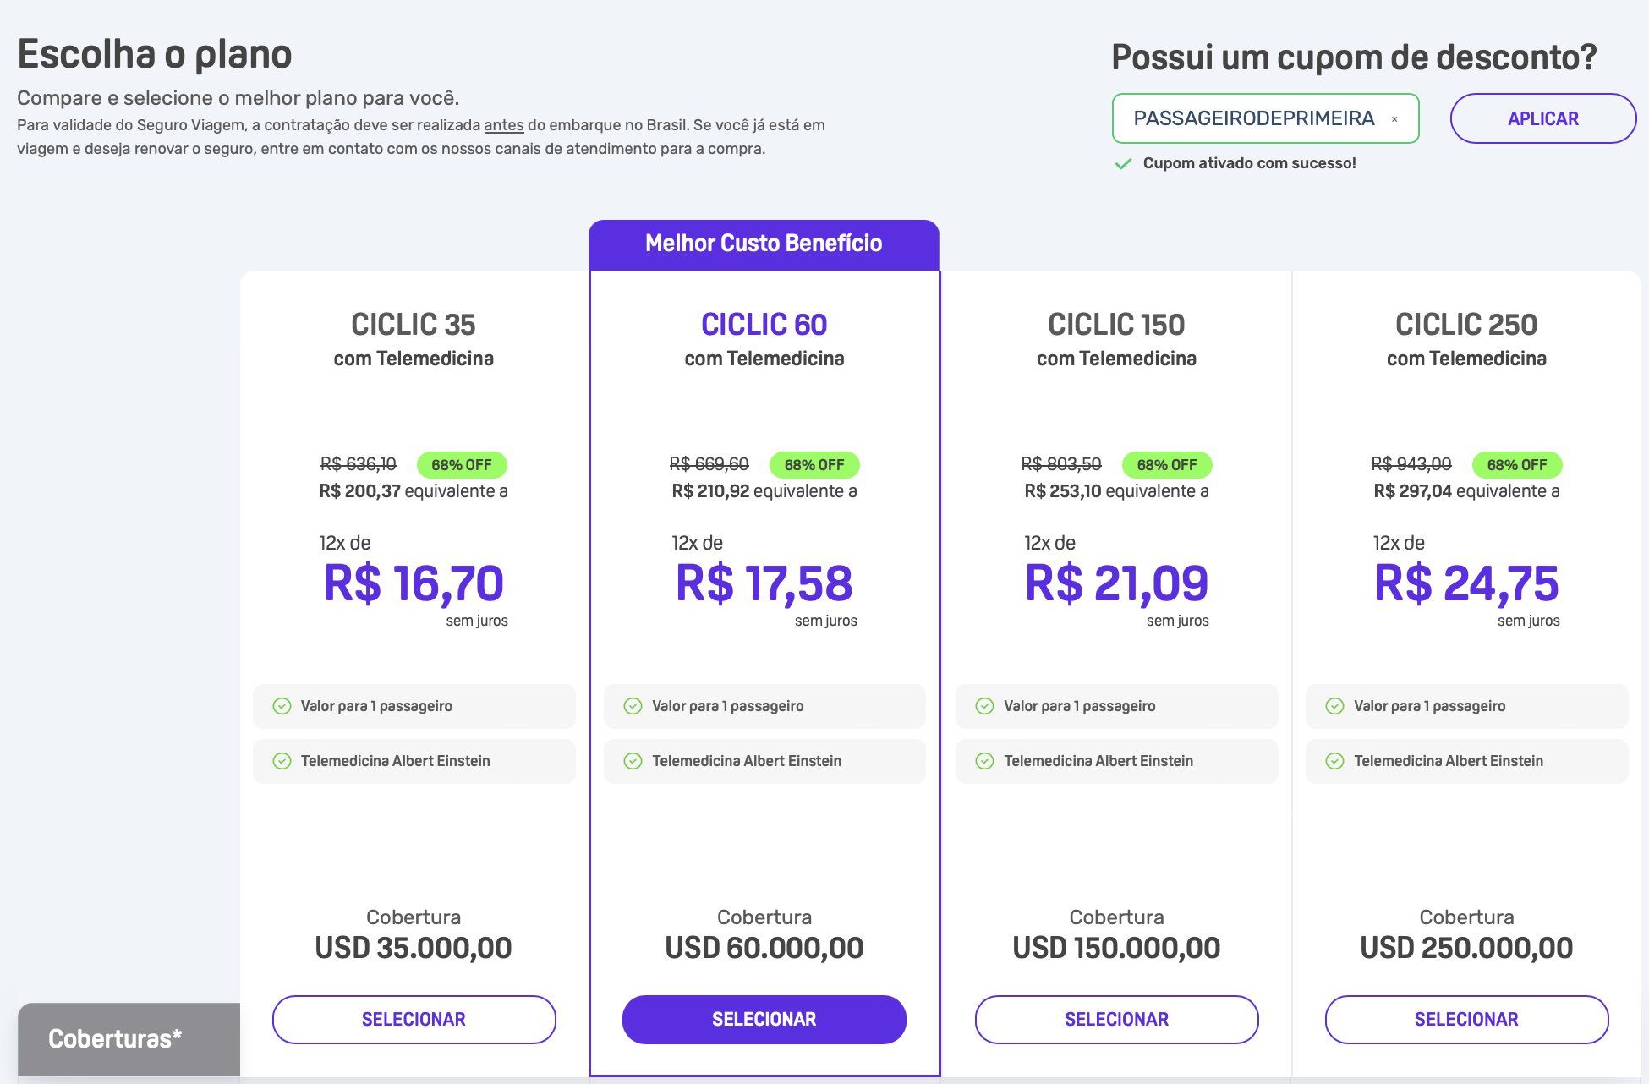Viewport: 1649px width, 1084px height.
Task: Click check icon for CICLIC 150 'Valor para 1 passageiro'
Action: tap(984, 706)
